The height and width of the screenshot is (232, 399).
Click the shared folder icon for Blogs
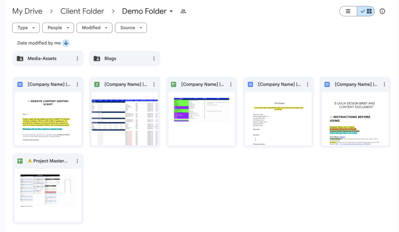(x=97, y=59)
